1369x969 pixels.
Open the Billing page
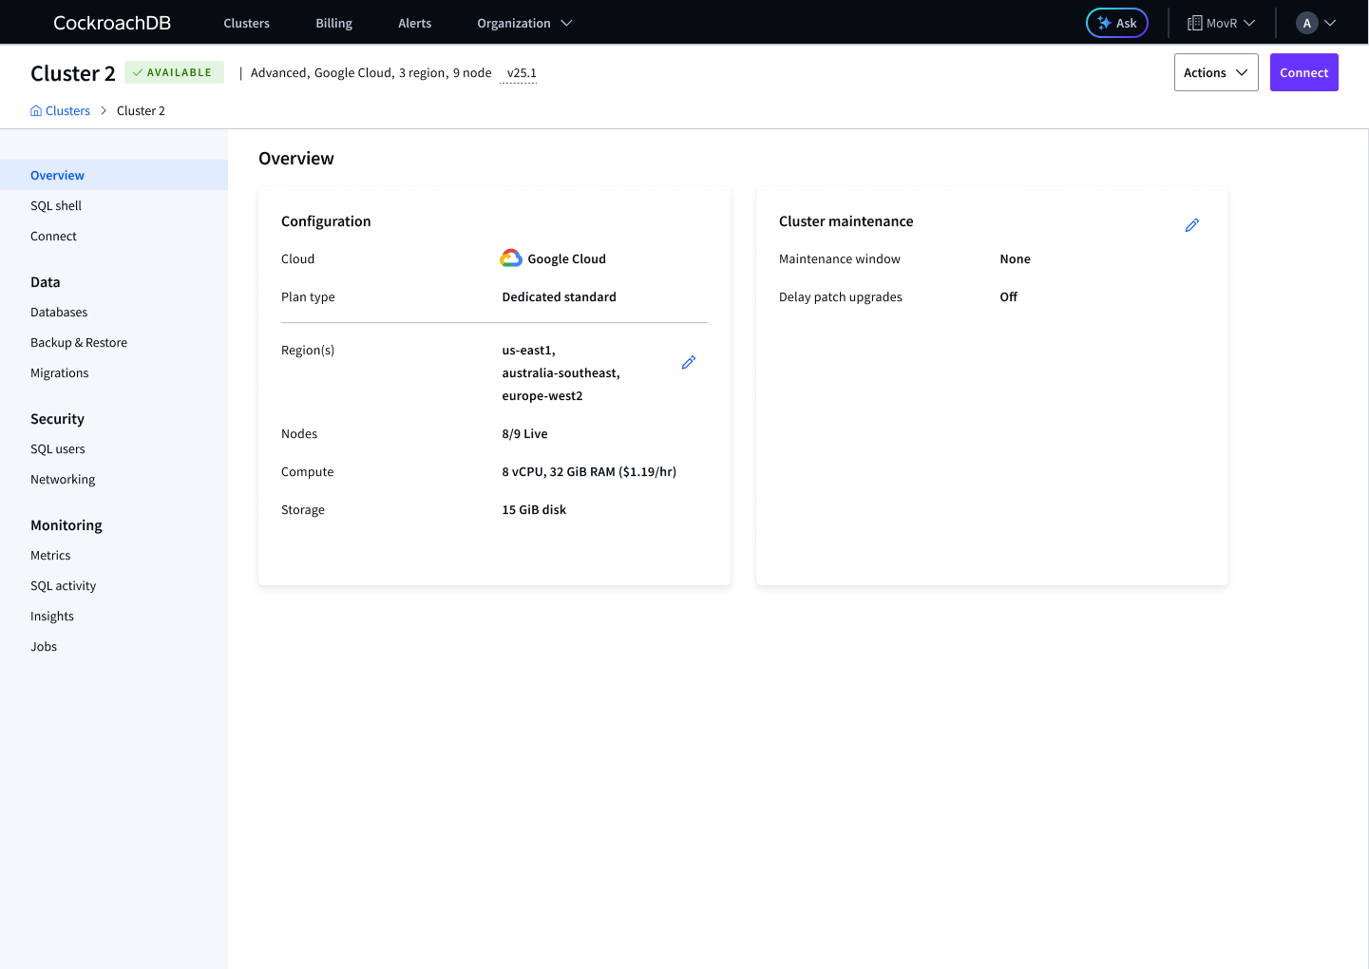click(334, 23)
